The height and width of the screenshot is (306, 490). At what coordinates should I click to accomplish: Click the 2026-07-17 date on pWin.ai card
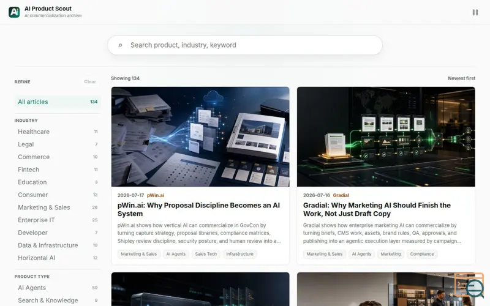coord(130,195)
